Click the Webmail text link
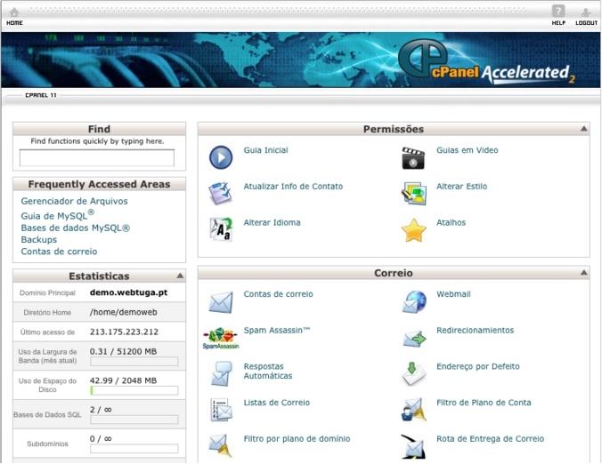The height and width of the screenshot is (464, 602). click(x=453, y=294)
